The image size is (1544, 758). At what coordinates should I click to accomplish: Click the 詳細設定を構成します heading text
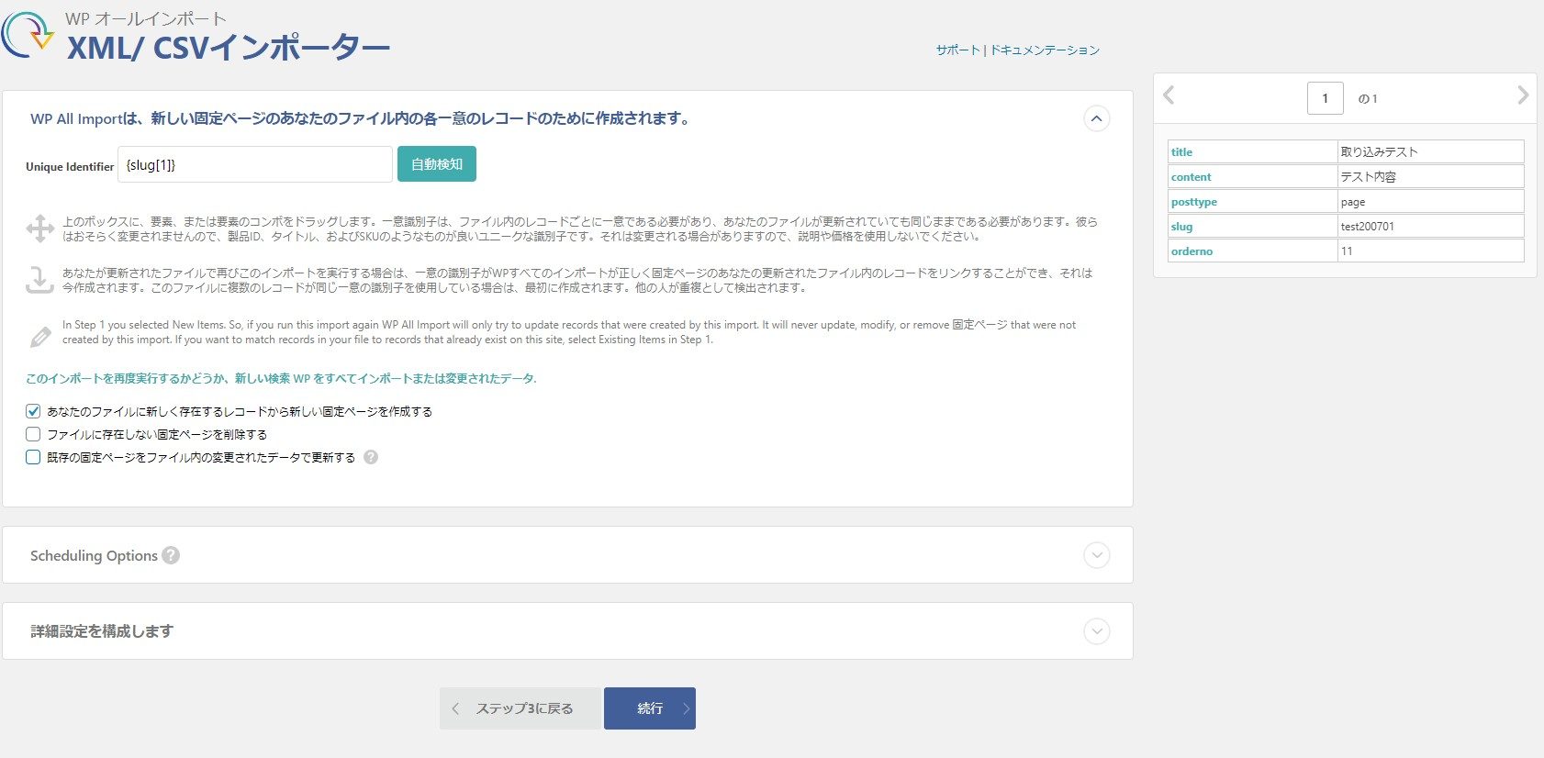pyautogui.click(x=102, y=631)
